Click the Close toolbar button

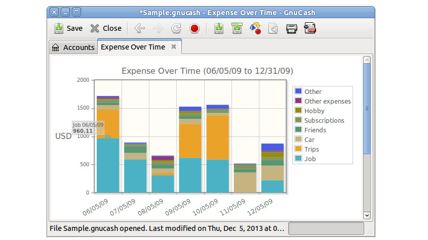coord(106,28)
